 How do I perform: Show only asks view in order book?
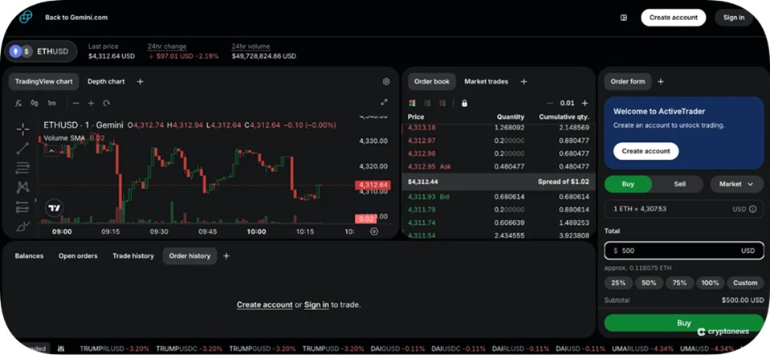pos(442,103)
